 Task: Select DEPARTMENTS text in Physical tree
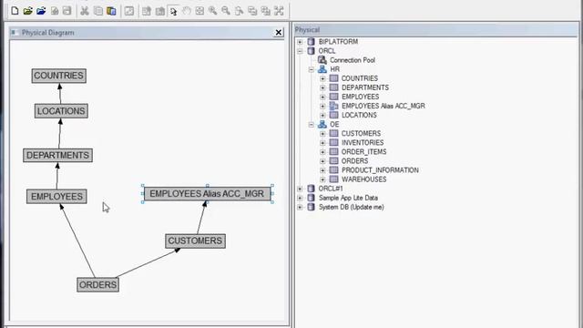point(365,87)
